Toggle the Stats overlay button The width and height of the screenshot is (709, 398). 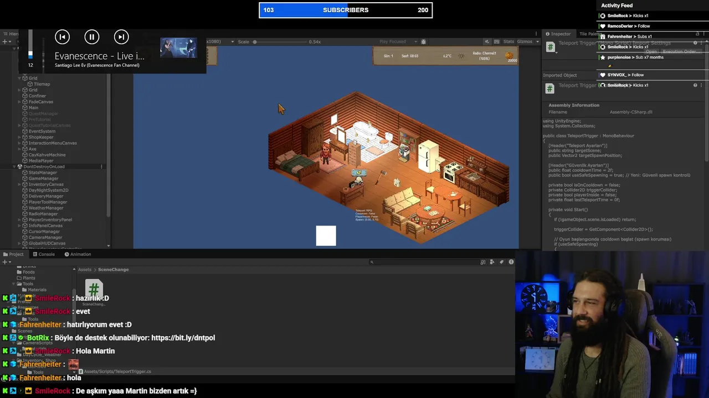[508, 41]
